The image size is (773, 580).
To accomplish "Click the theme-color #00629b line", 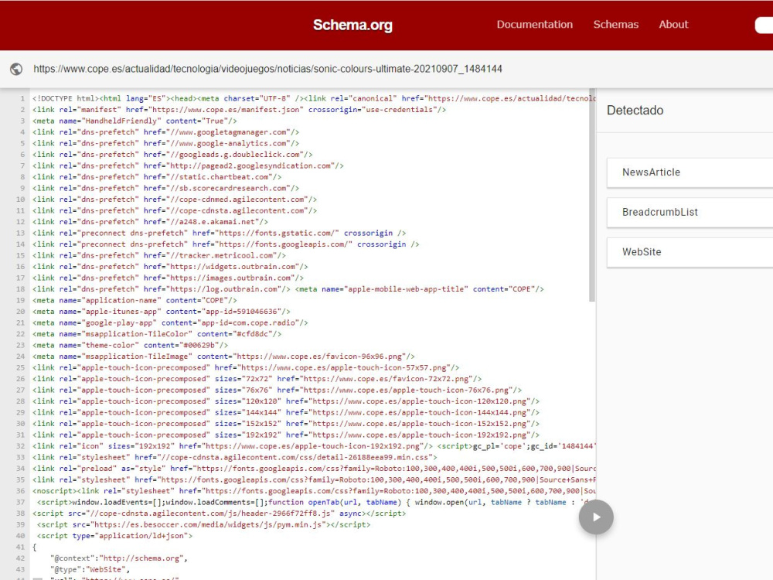I will [x=130, y=345].
